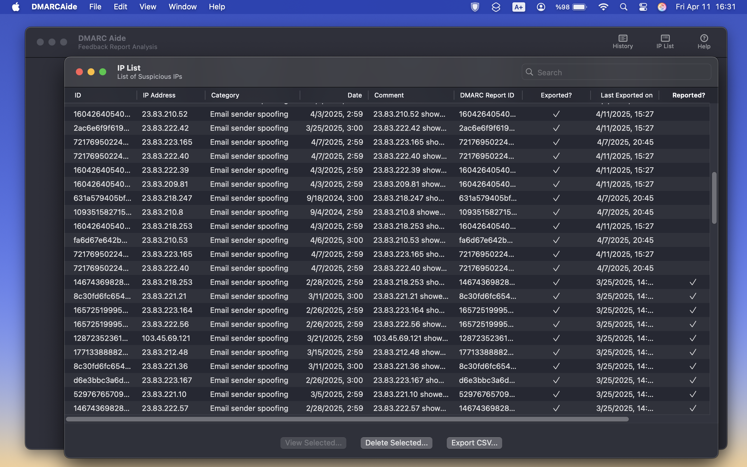Image resolution: width=747 pixels, height=467 pixels.
Task: Click the Reported checkmark for 23.83.221.21
Action: pyautogui.click(x=693, y=296)
